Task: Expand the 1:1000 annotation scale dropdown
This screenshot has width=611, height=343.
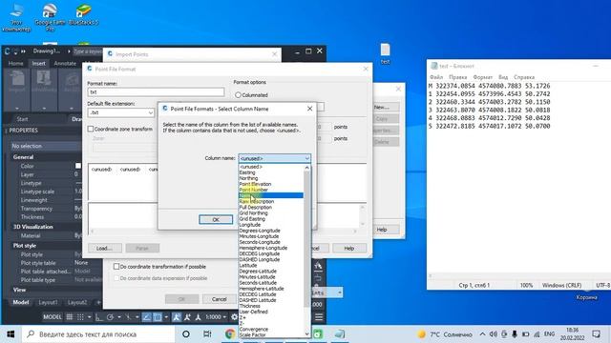Action: point(225,317)
